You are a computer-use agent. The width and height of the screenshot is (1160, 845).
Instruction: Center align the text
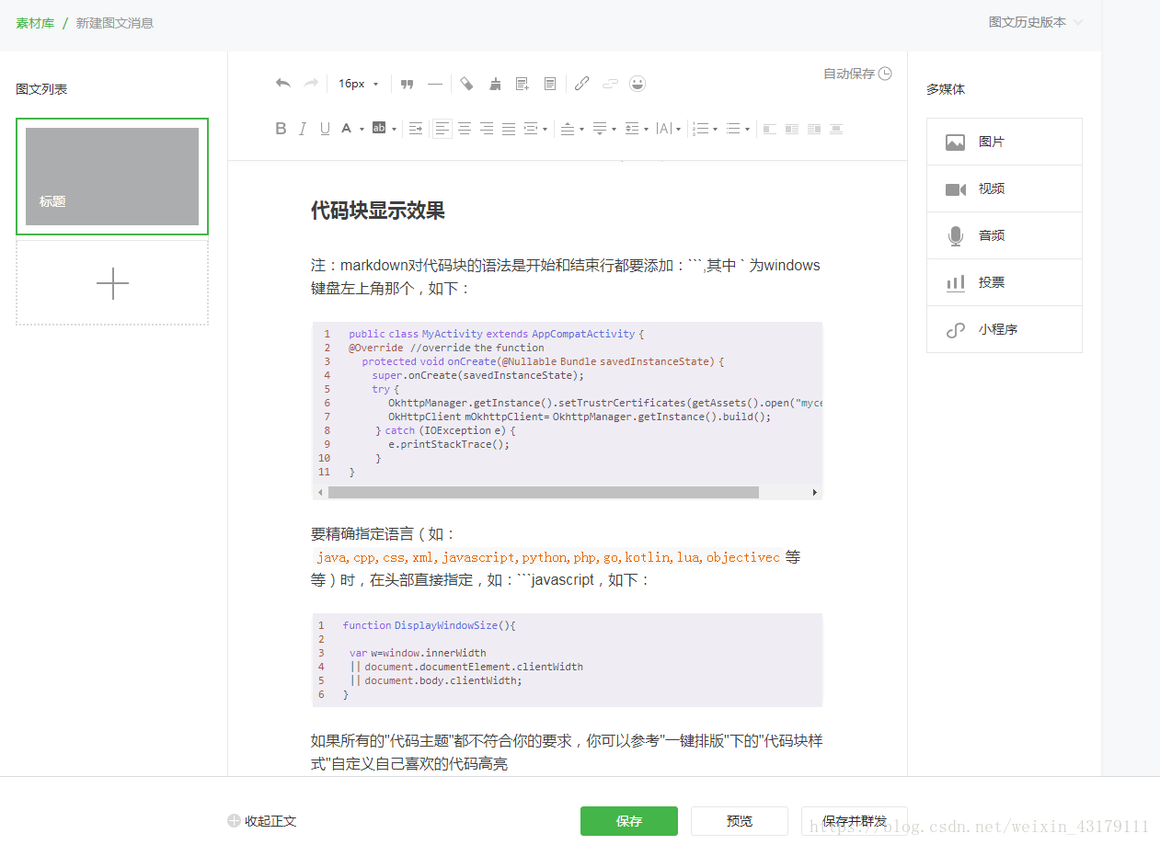(465, 129)
